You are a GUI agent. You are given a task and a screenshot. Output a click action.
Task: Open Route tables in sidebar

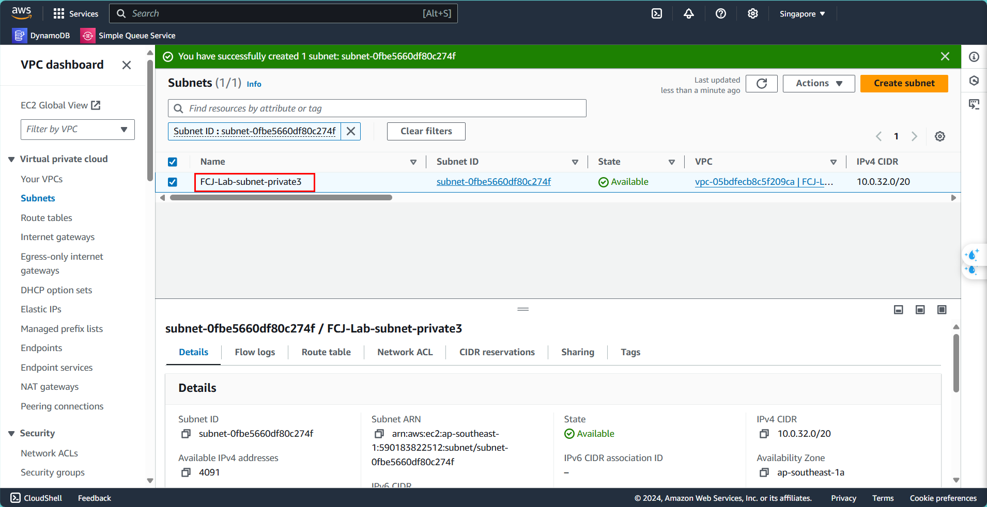pos(47,218)
